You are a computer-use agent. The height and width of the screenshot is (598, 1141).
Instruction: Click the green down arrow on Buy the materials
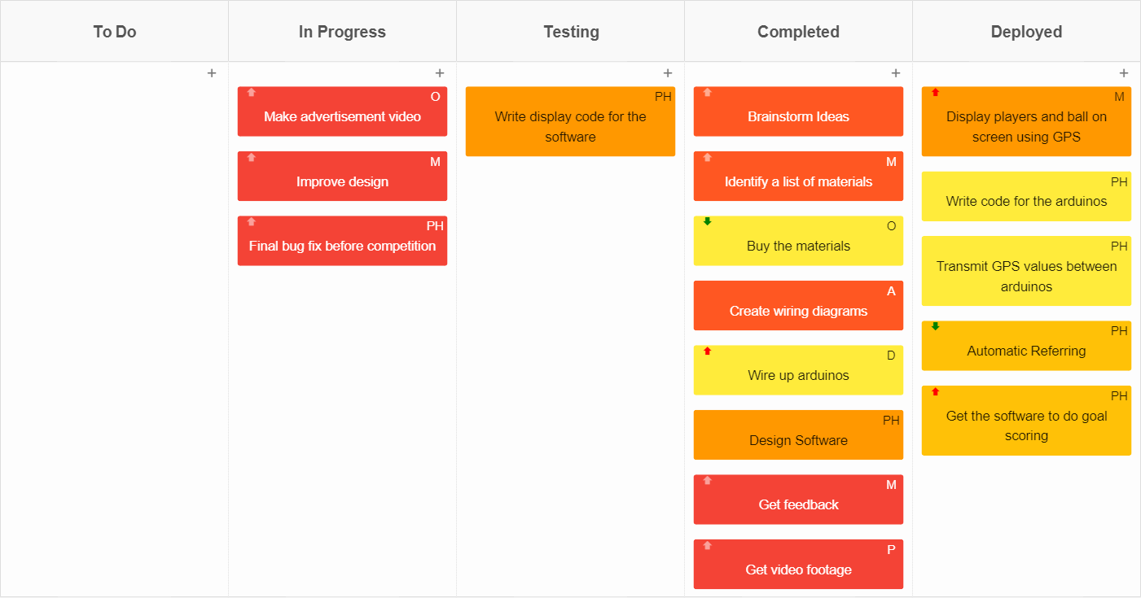[x=705, y=220]
